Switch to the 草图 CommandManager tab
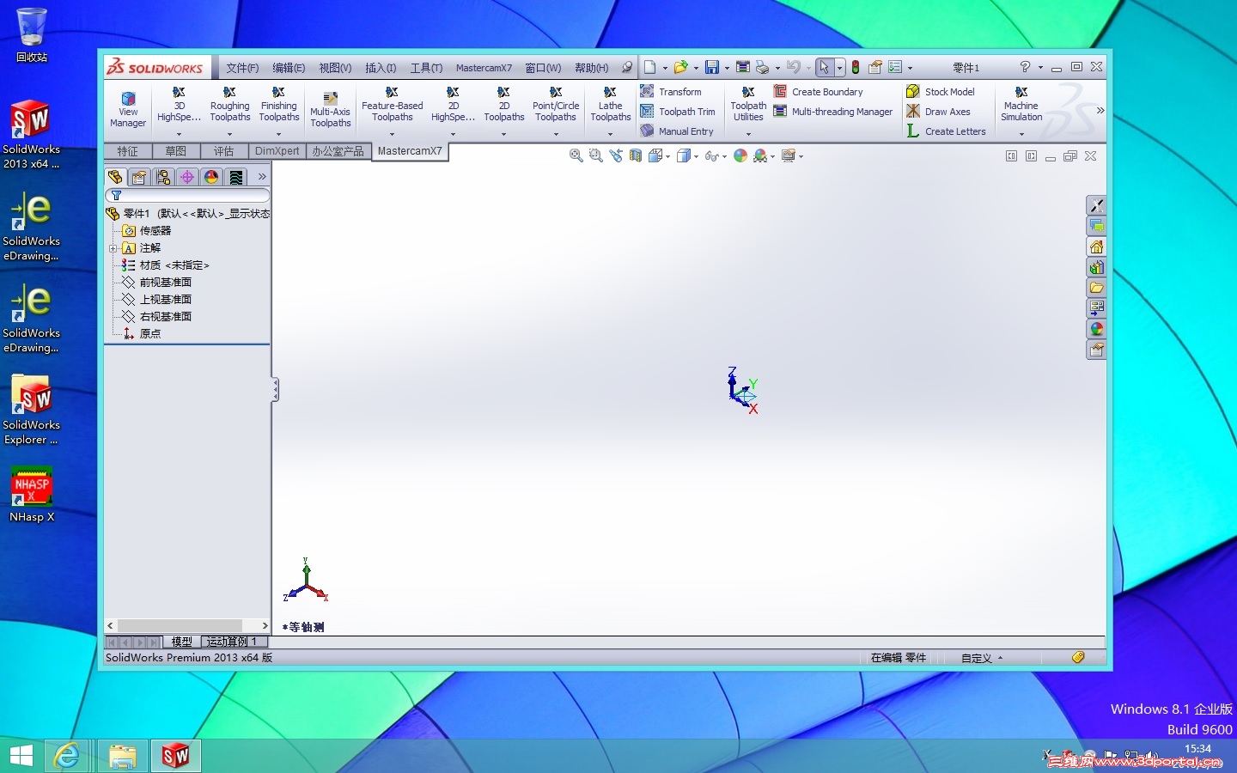1237x773 pixels. click(176, 151)
